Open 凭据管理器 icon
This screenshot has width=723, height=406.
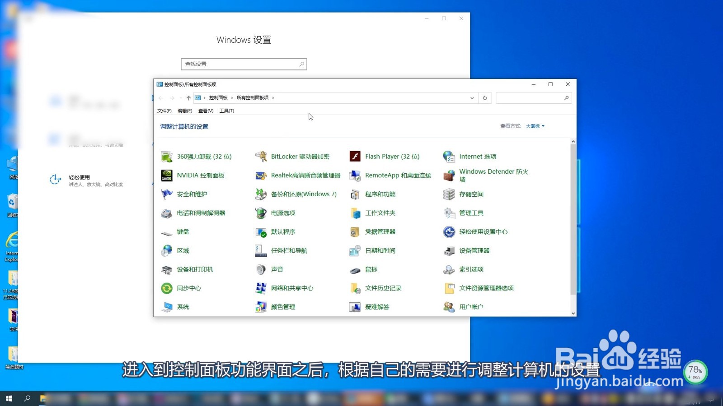355,232
